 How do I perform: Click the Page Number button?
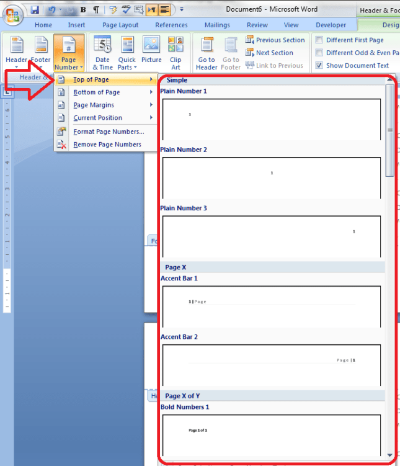pos(69,53)
